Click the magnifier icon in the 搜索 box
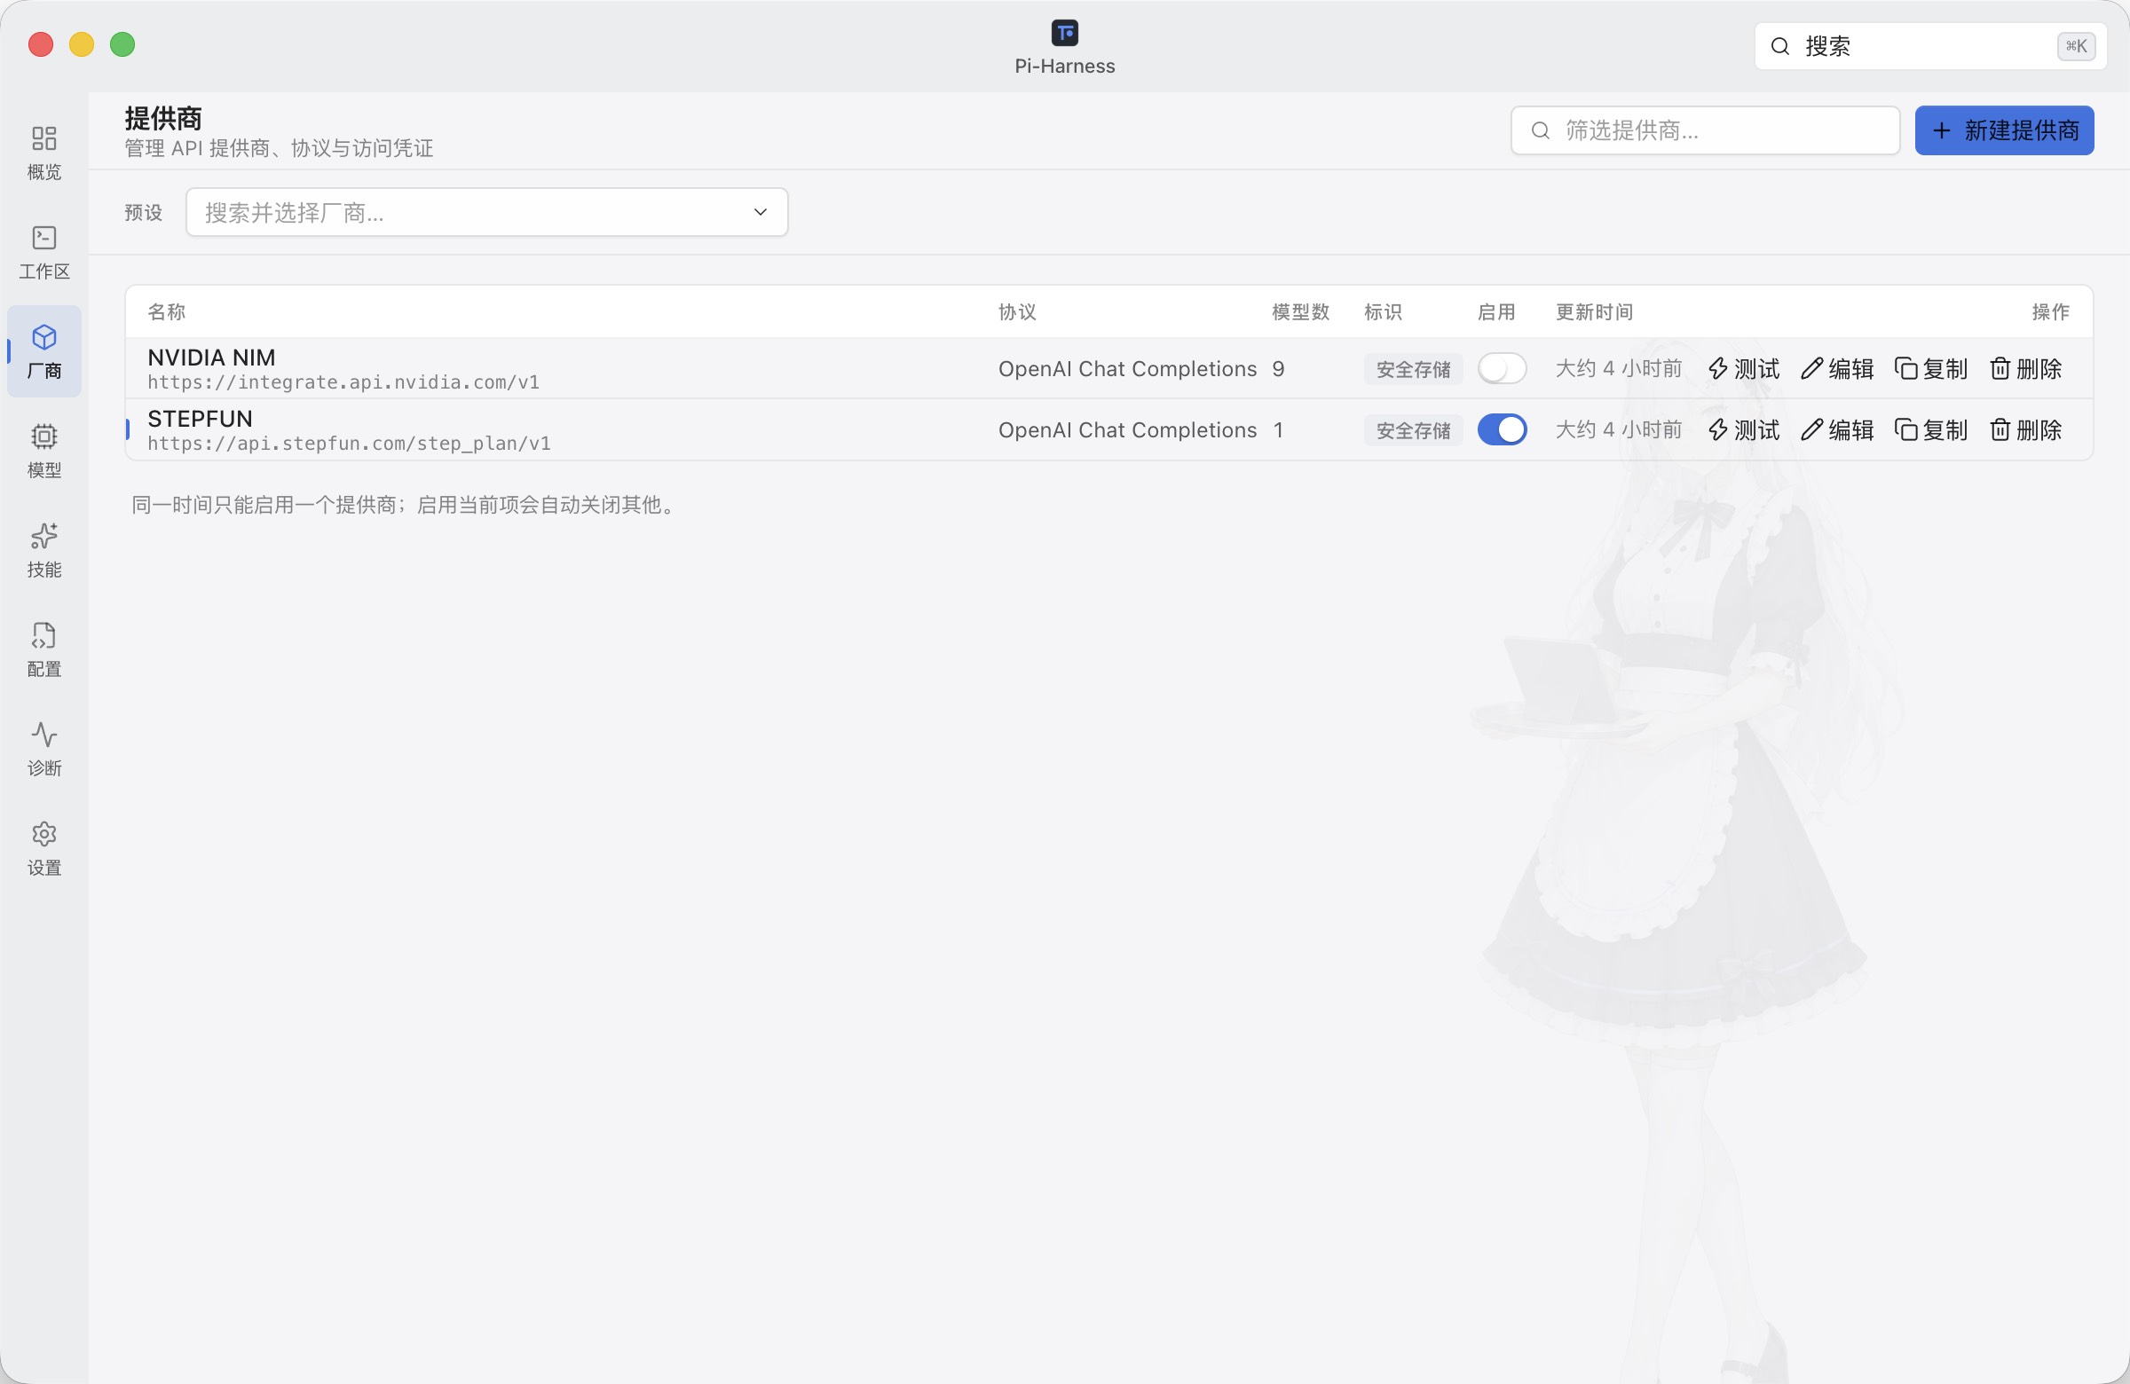 pos(1780,46)
